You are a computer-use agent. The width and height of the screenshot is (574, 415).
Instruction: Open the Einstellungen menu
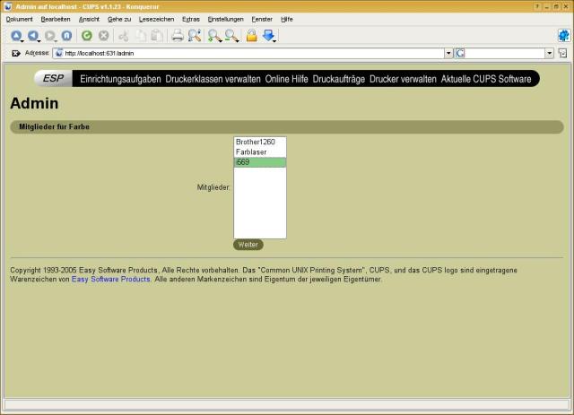click(225, 19)
